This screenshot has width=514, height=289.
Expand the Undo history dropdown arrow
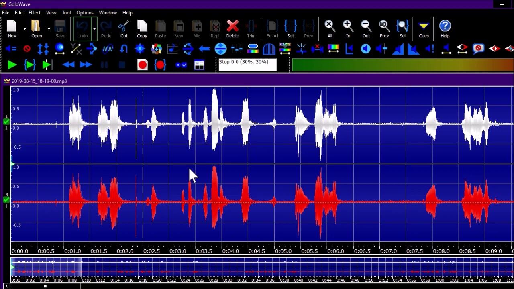94,29
